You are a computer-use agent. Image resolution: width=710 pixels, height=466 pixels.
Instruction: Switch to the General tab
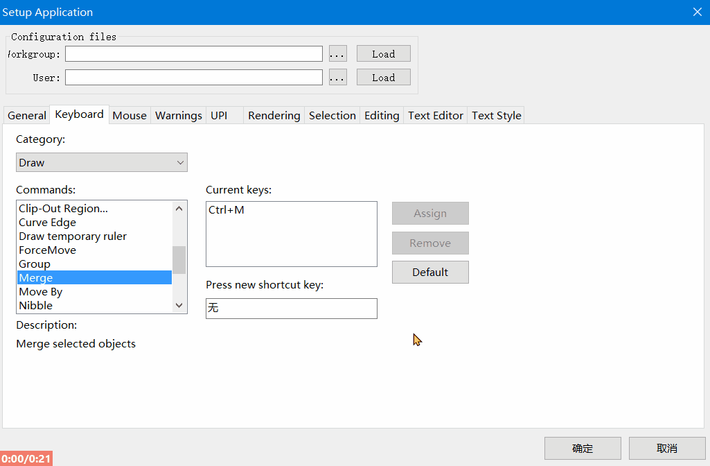pyautogui.click(x=27, y=116)
